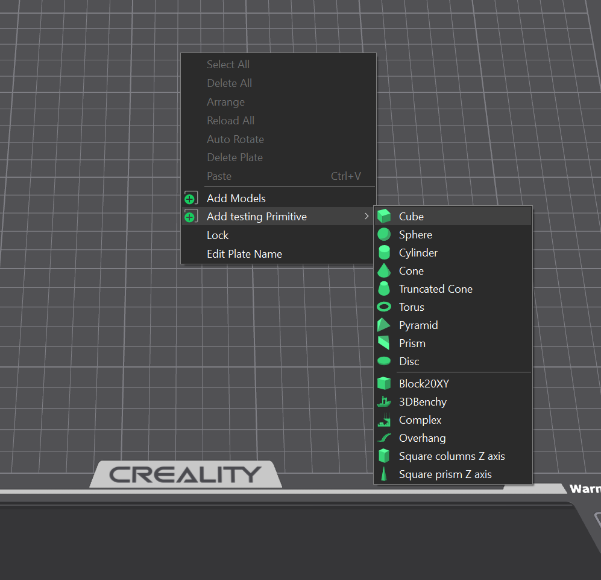
Task: Choose Add Models from context menu
Action: (236, 199)
